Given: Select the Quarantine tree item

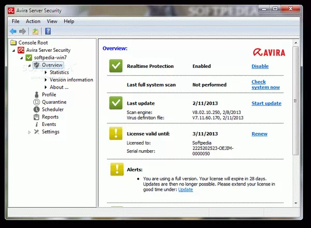Looking at the screenshot, I should point(54,102).
